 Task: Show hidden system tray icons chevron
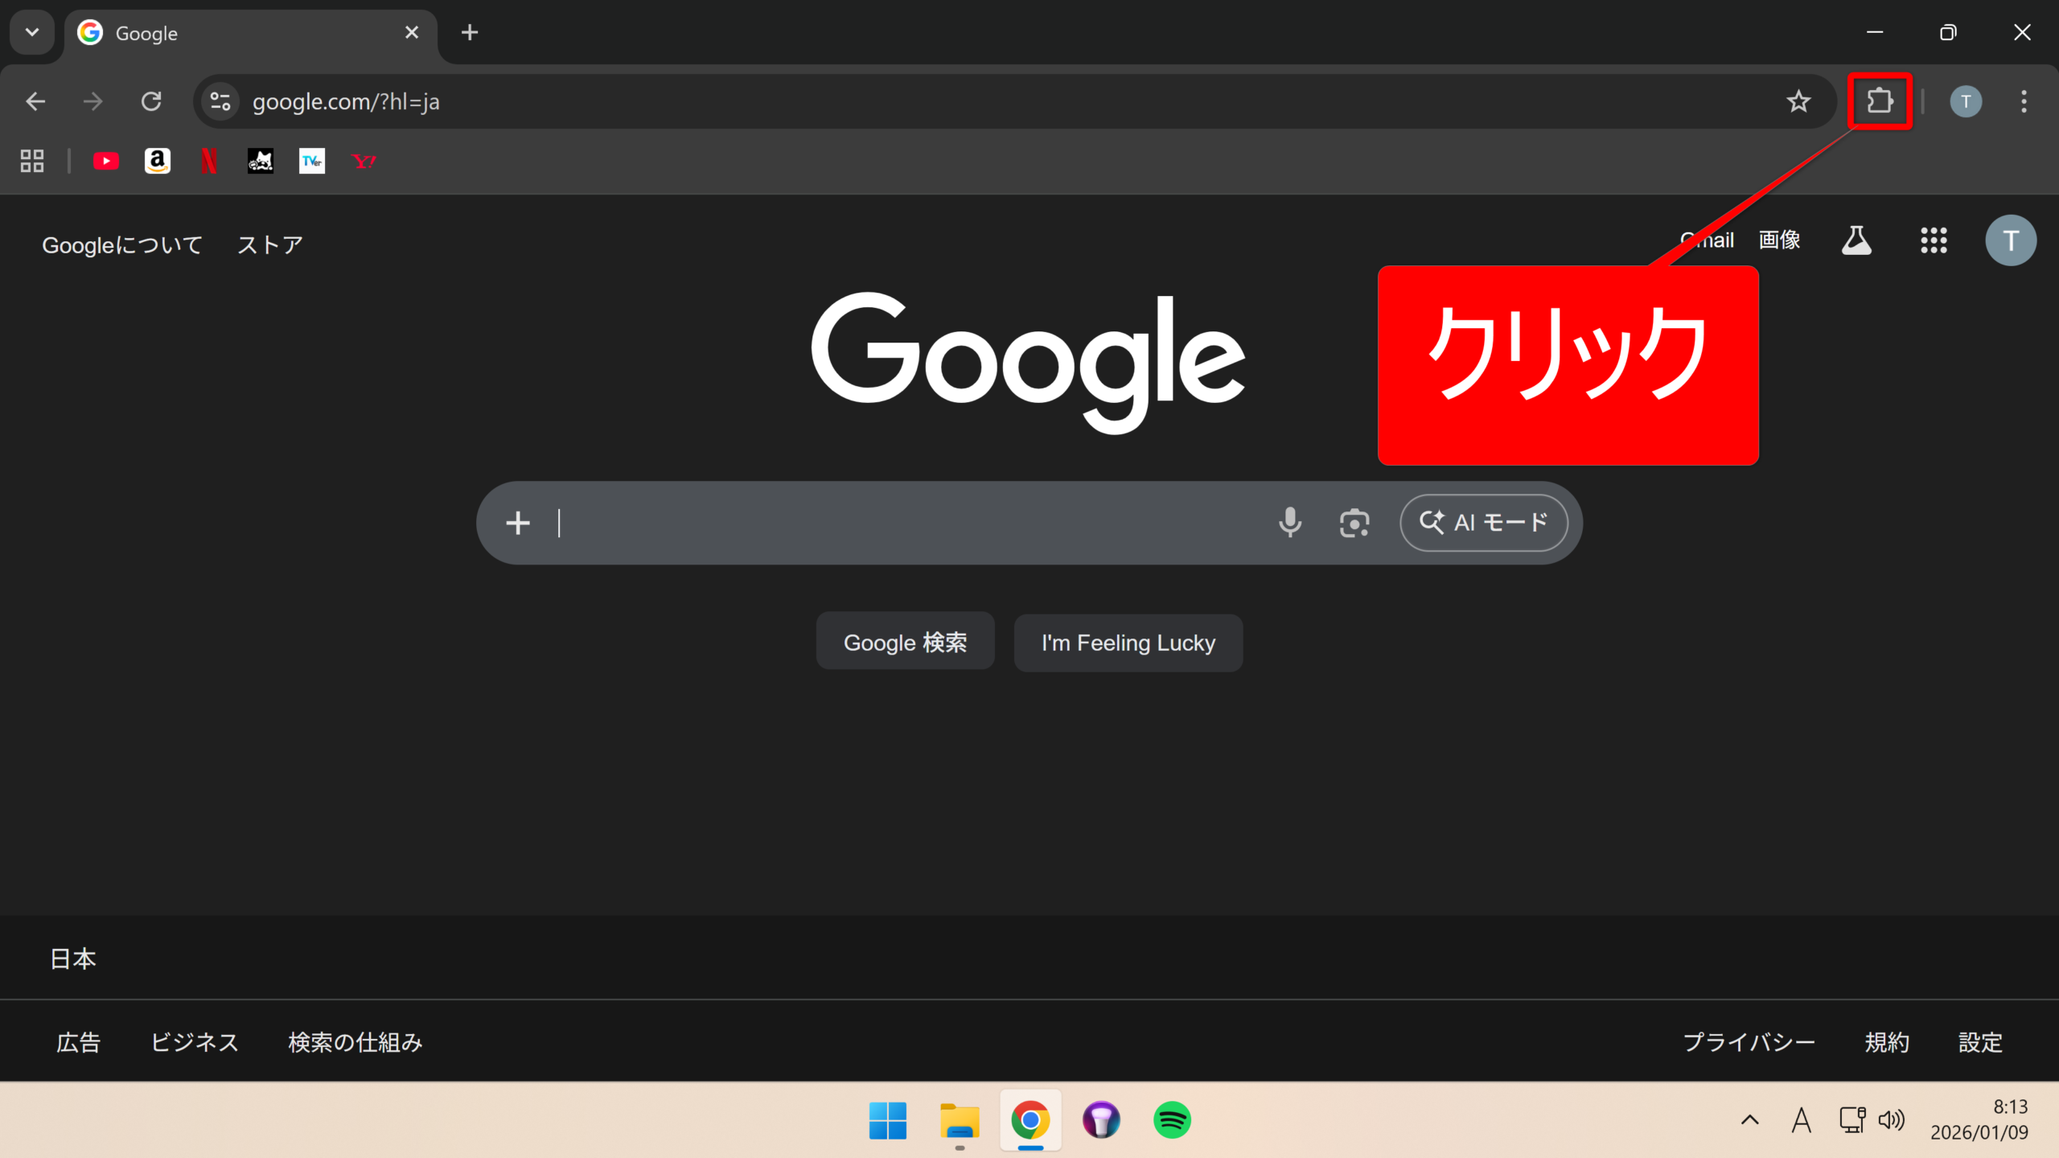pyautogui.click(x=1749, y=1119)
